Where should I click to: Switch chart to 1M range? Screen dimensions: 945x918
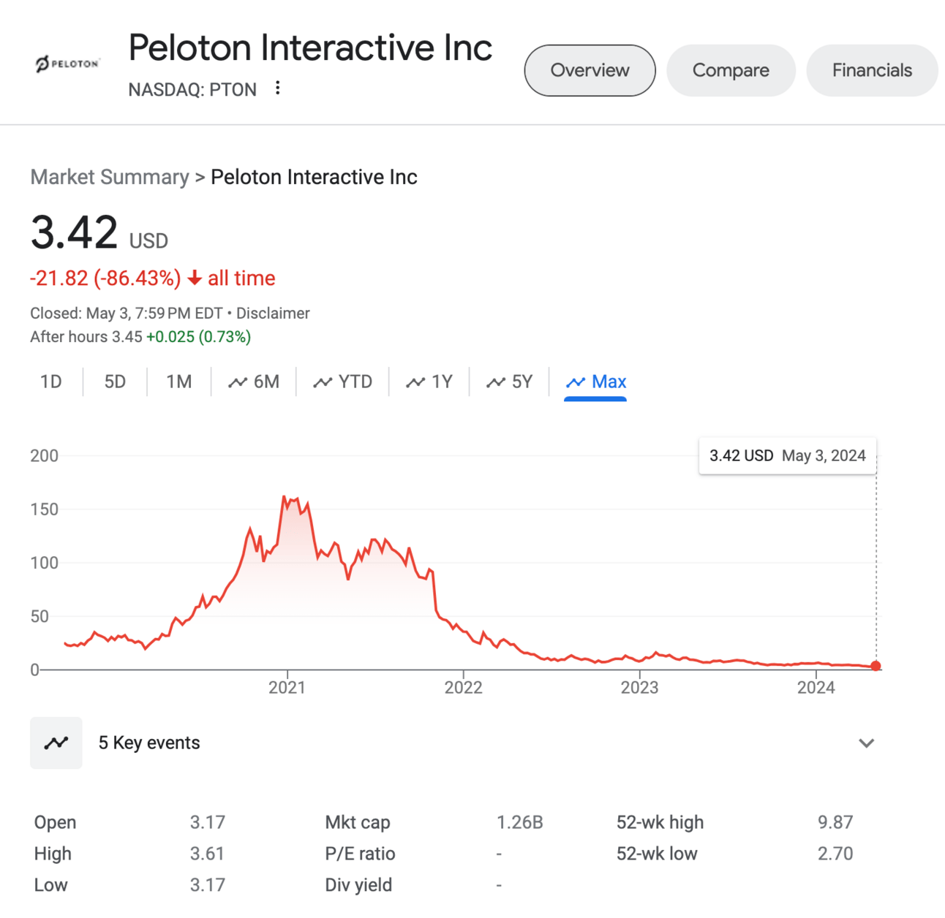tap(178, 382)
